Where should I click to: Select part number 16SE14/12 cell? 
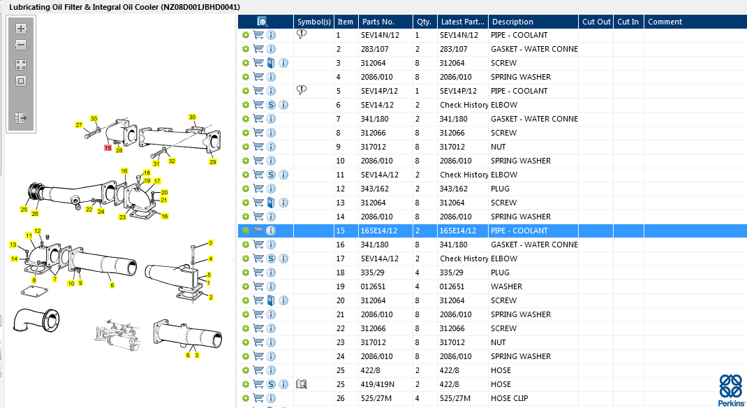tap(385, 231)
